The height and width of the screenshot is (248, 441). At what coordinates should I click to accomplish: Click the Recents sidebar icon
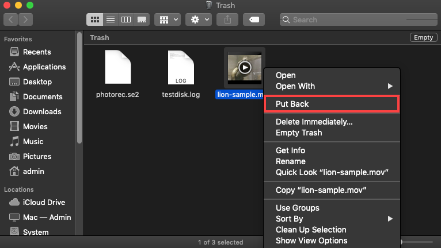click(x=14, y=52)
